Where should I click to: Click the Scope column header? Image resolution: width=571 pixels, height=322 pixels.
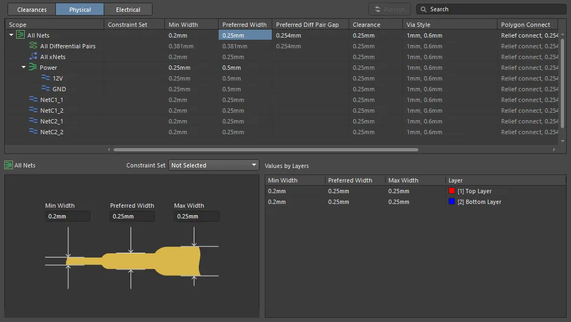click(54, 24)
